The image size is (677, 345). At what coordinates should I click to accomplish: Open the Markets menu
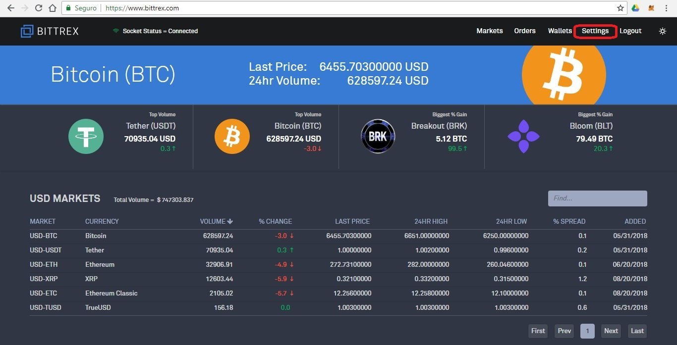(490, 31)
